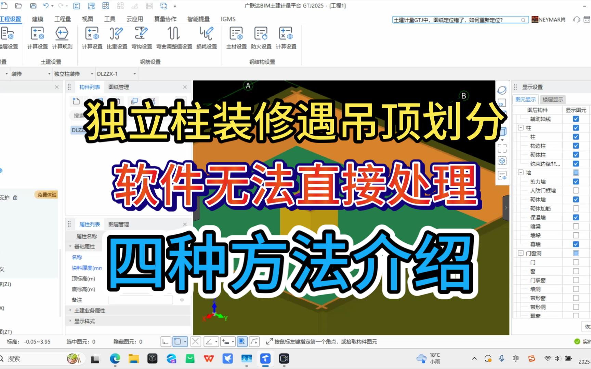Open 损耗设置 in the ribbon
Viewport: 591px width, 369px height.
coord(206,38)
